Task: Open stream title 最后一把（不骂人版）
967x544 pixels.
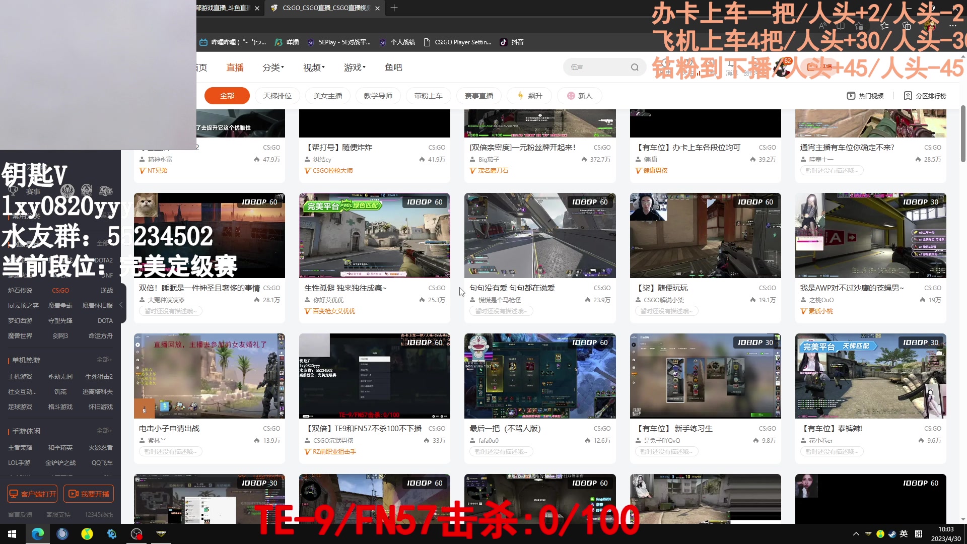Action: (x=505, y=429)
